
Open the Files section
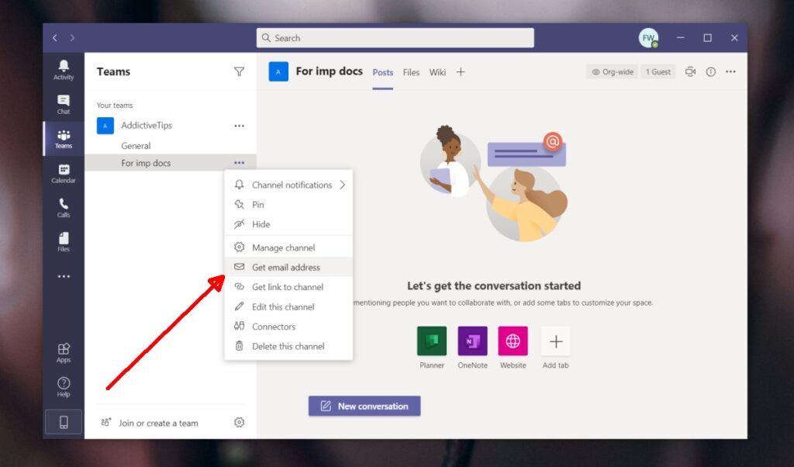pos(63,243)
